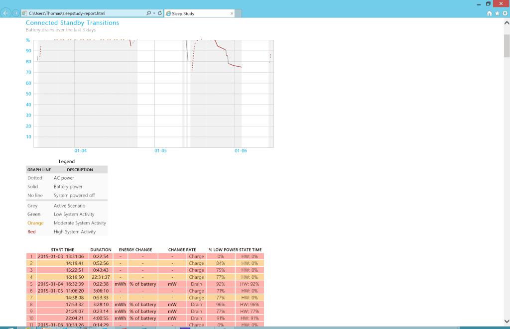510x329 pixels.
Task: Select the Sleep Study browser tab
Action: point(199,13)
